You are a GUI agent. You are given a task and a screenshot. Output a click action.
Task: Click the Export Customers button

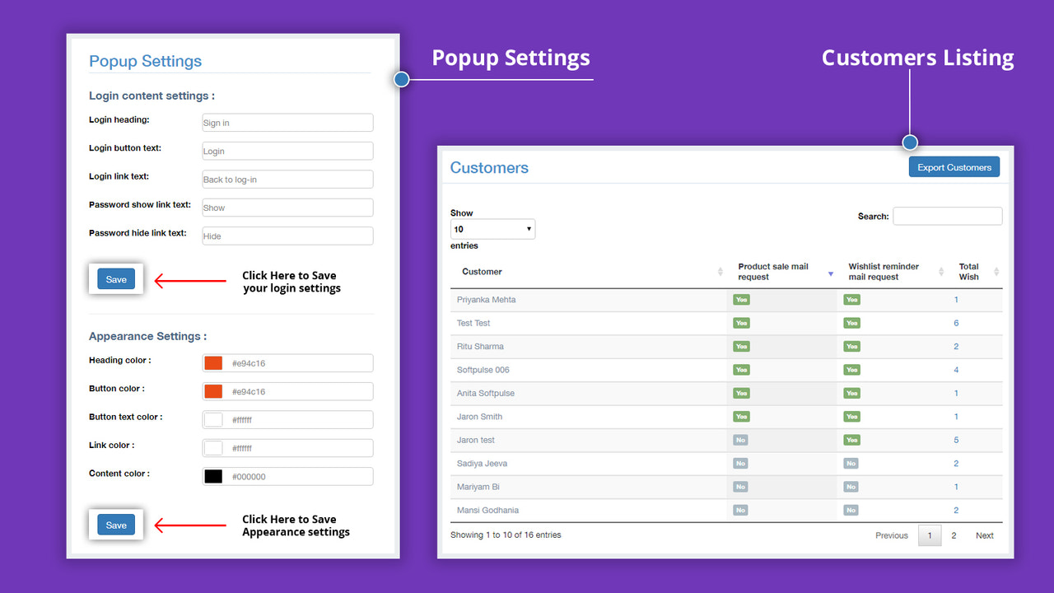coord(954,166)
